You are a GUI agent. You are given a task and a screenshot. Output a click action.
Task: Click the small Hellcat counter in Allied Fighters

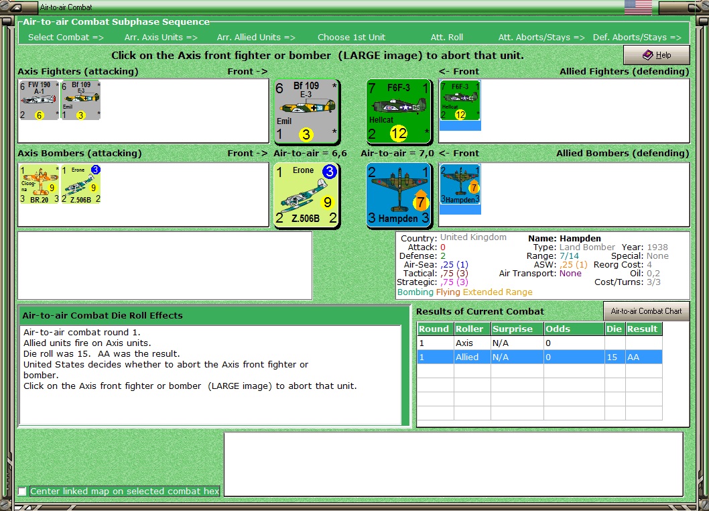pos(460,101)
